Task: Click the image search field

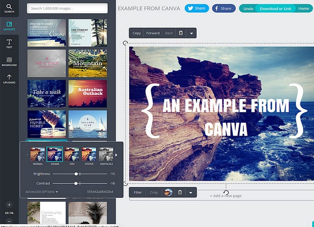Action: click(x=67, y=8)
